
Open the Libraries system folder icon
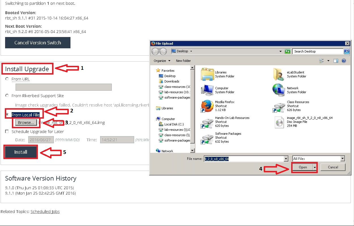207,75
